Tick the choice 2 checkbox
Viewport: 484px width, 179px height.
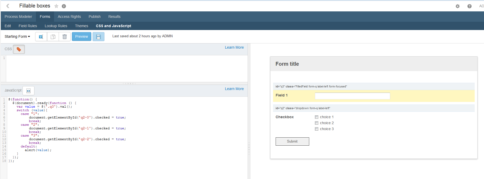pyautogui.click(x=316, y=123)
